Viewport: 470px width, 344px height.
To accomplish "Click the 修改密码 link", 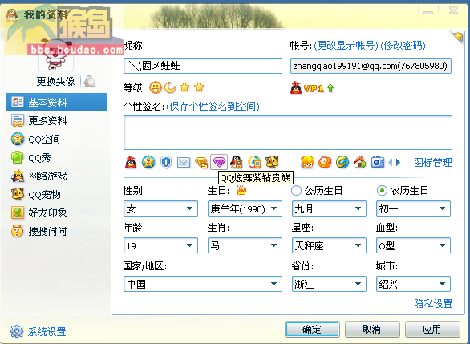I will 403,46.
